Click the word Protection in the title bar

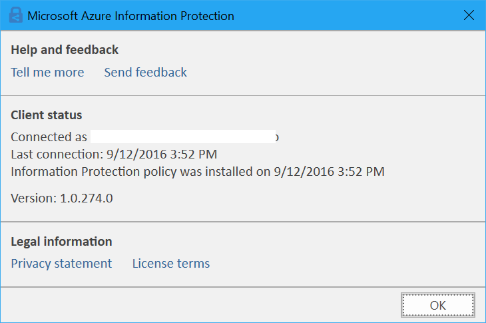[204, 15]
